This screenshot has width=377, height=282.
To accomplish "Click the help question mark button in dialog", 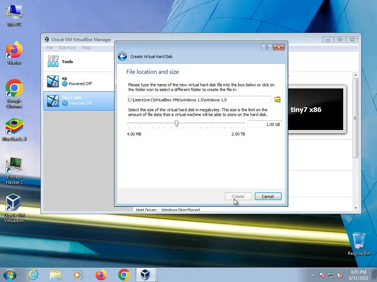I will pyautogui.click(x=267, y=47).
